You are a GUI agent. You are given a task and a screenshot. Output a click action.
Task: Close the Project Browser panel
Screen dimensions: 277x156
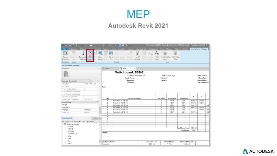pyautogui.click(x=100, y=122)
